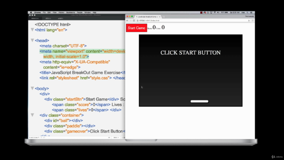Click the AirPlay display icon in menu bar
284x160 pixels.
[211, 12]
